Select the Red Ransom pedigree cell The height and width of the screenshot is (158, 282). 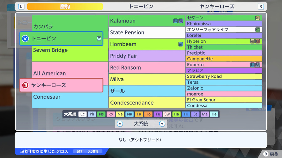coord(147,67)
